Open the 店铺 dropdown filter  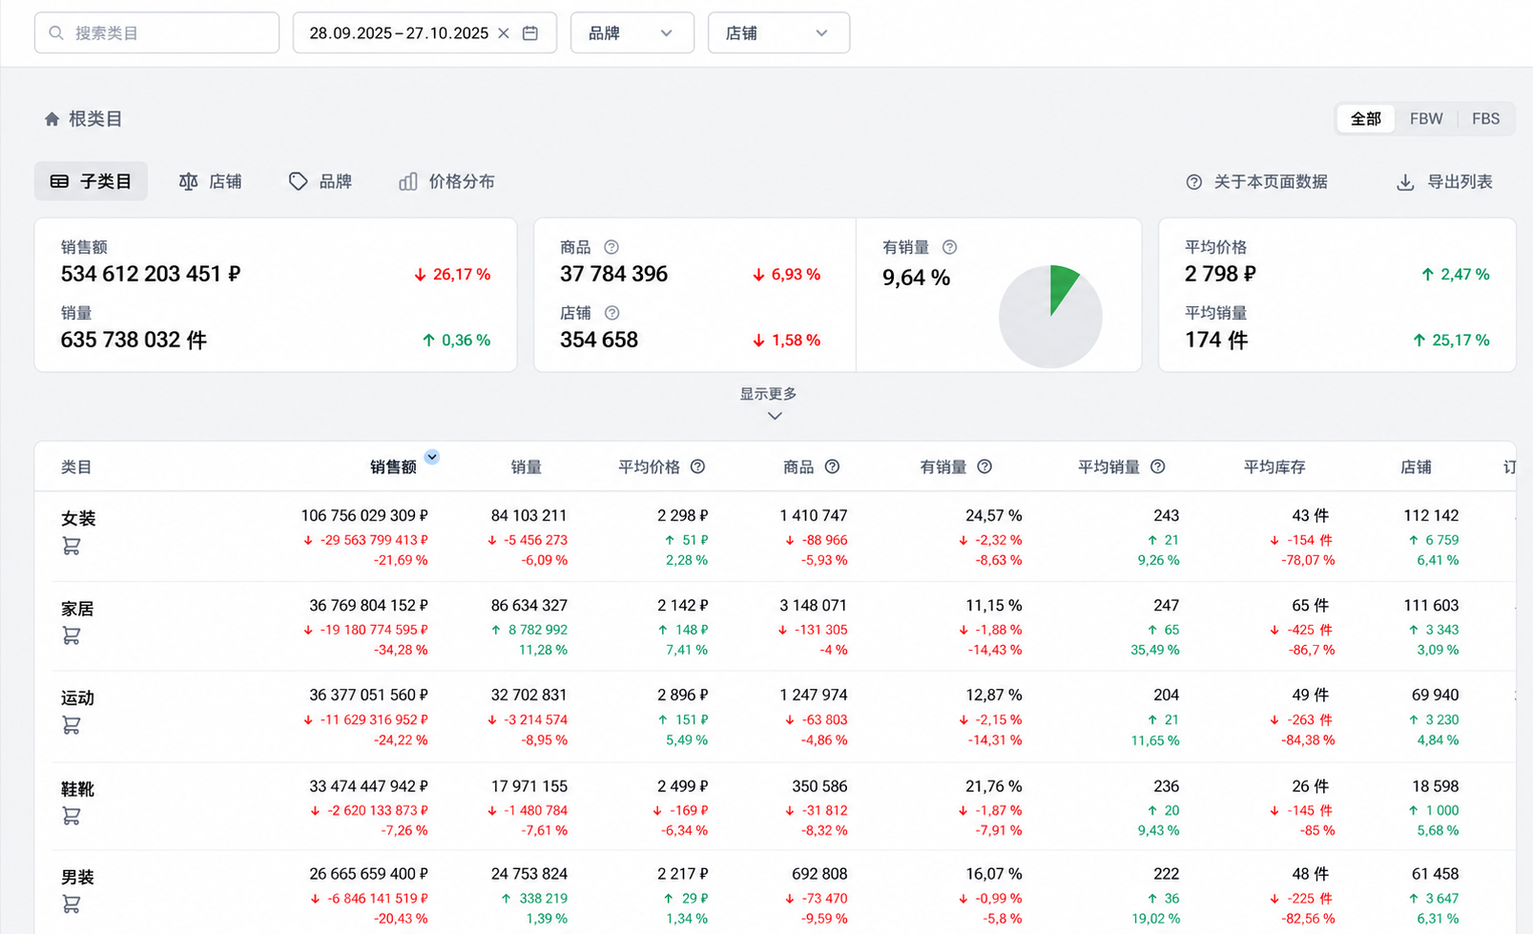click(778, 33)
